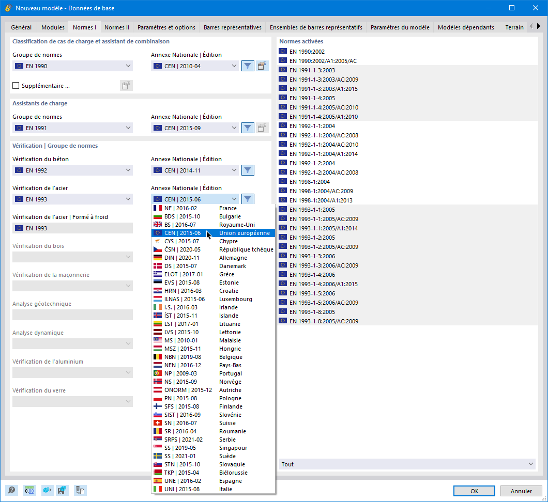Viewport: 548px width, 502px height.
Task: Choose ÖNORM | 2015-12 Autriche annex
Action: [x=213, y=390]
